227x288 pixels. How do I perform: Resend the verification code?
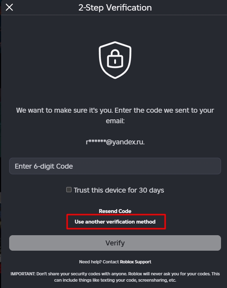pyautogui.click(x=115, y=211)
